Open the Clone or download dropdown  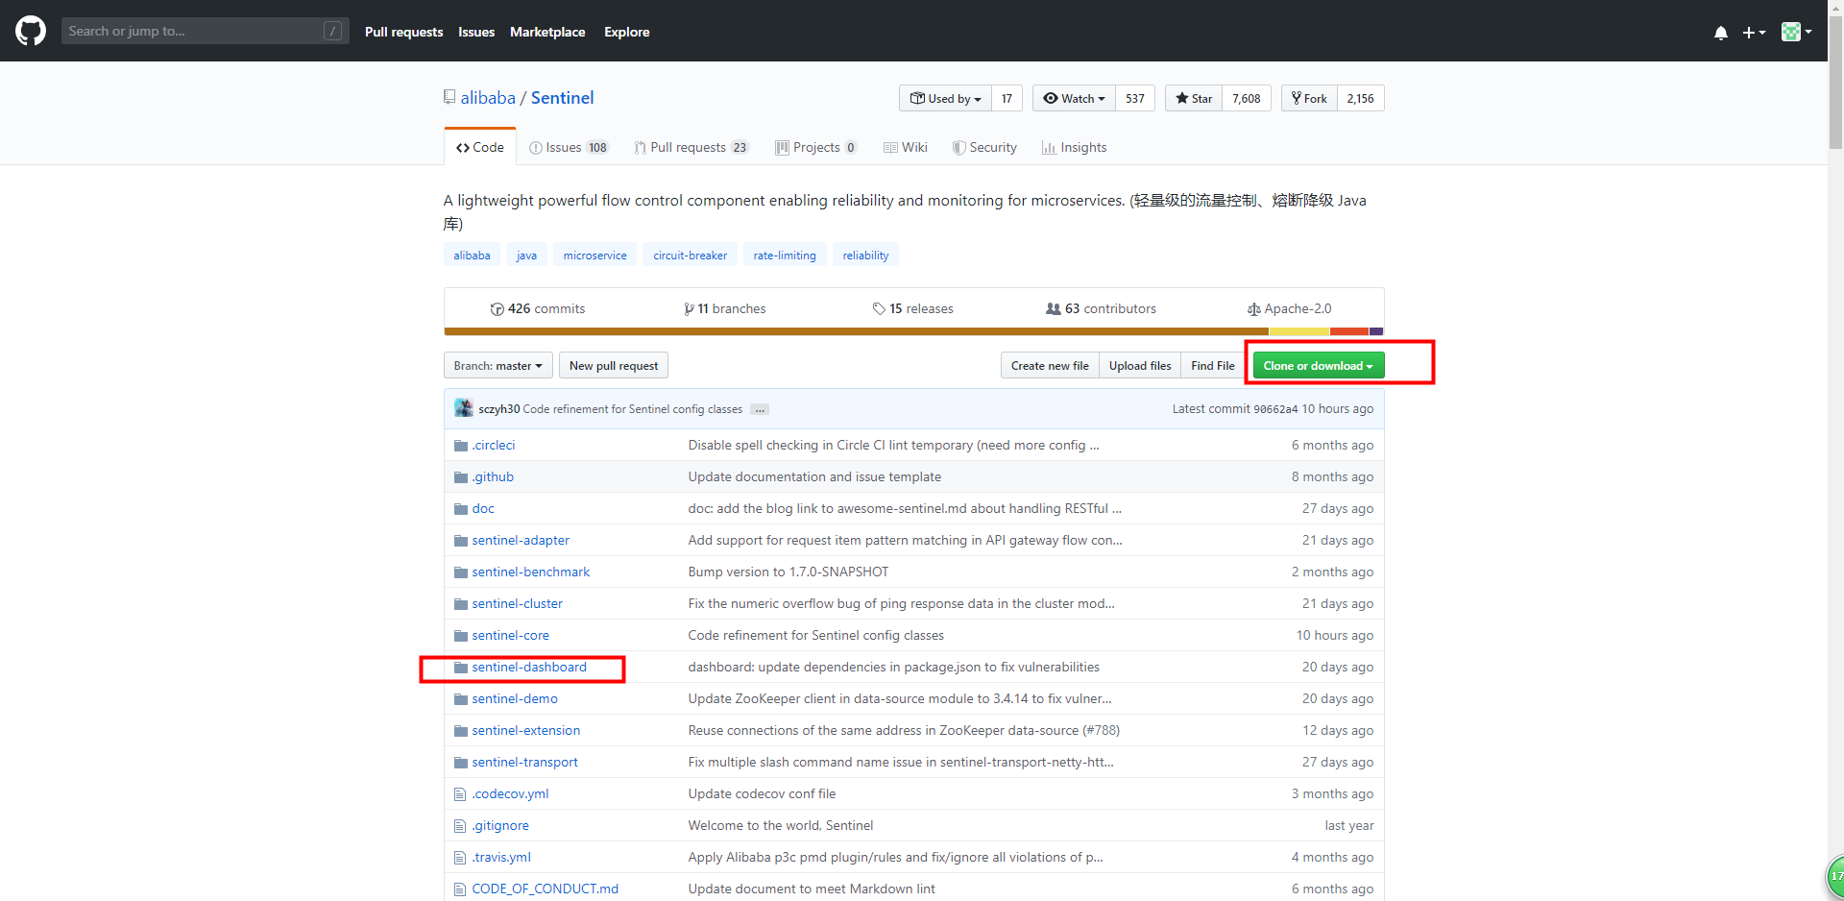point(1318,365)
